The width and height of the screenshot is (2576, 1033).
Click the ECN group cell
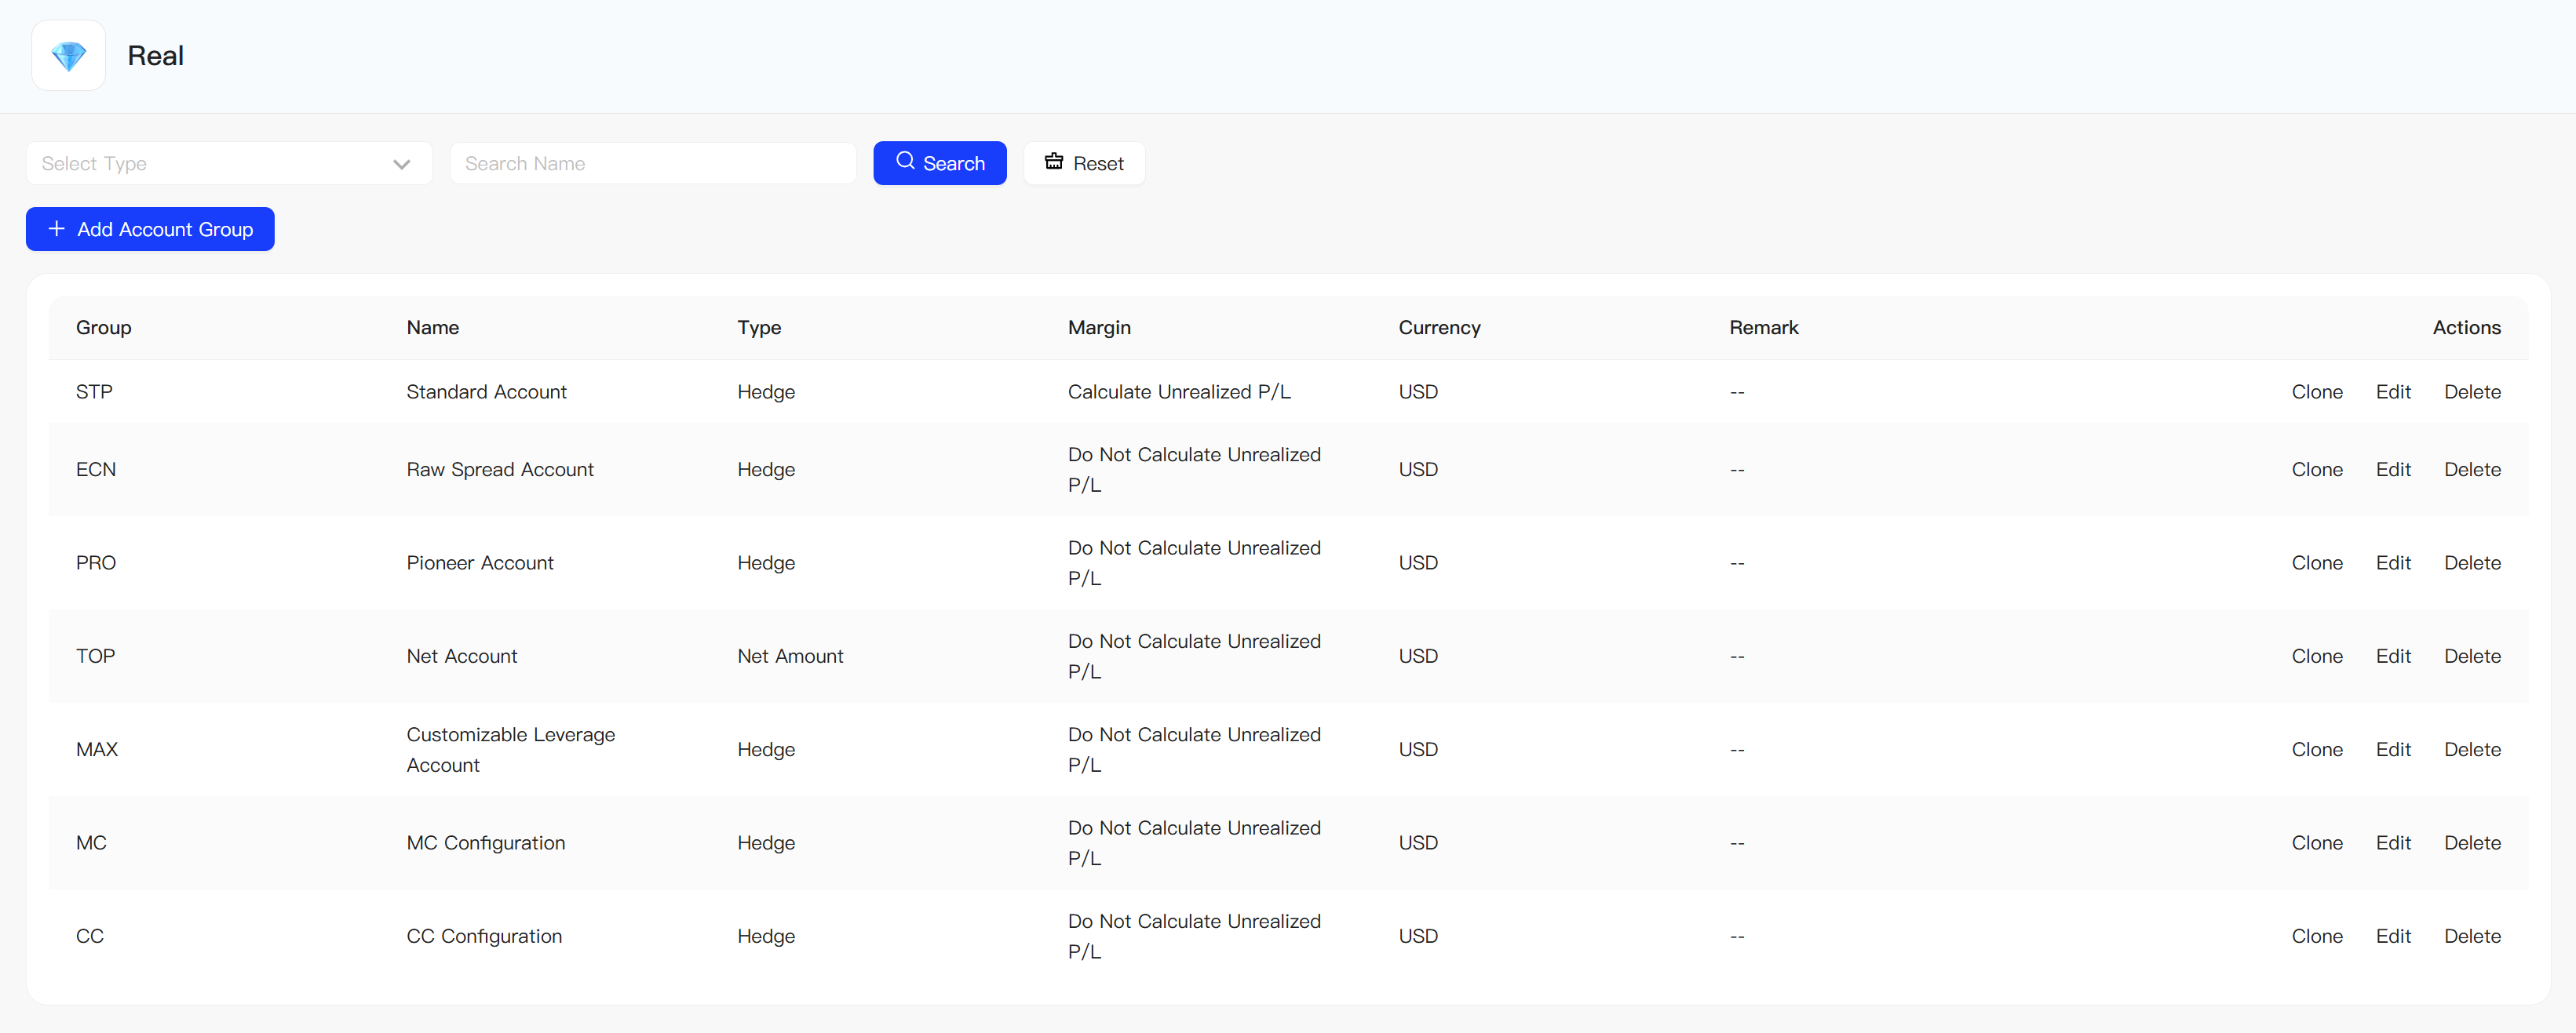(x=96, y=470)
